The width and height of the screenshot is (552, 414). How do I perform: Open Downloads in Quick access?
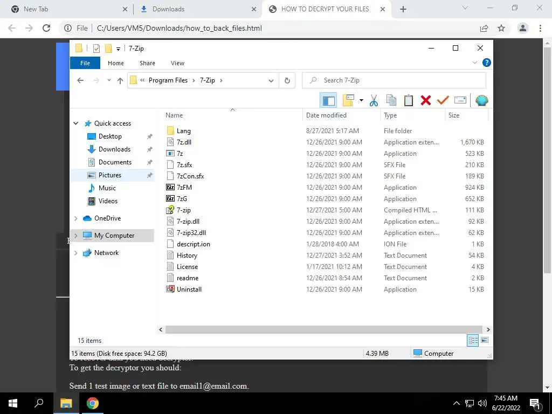point(114,149)
